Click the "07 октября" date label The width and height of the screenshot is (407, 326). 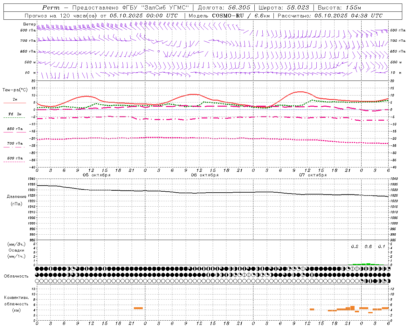pos(313,175)
